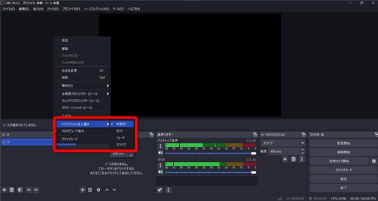Open source properties gear icon

(98, 190)
